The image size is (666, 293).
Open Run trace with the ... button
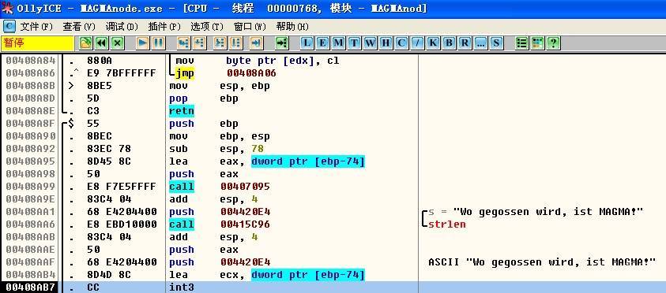coord(481,43)
